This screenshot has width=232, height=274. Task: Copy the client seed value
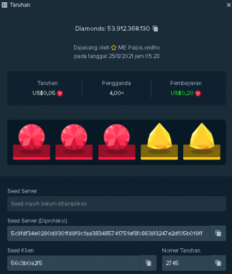[x=149, y=263]
